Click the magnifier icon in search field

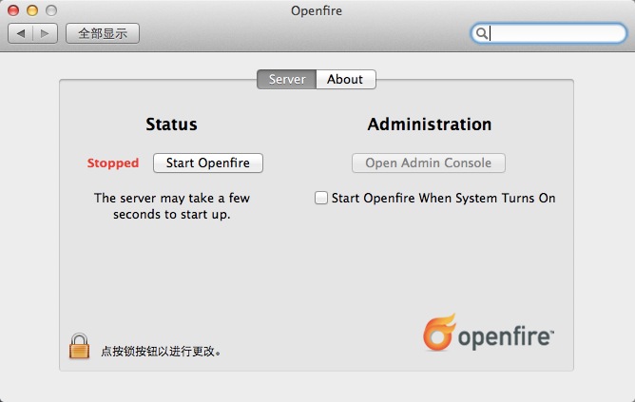pyautogui.click(x=482, y=33)
